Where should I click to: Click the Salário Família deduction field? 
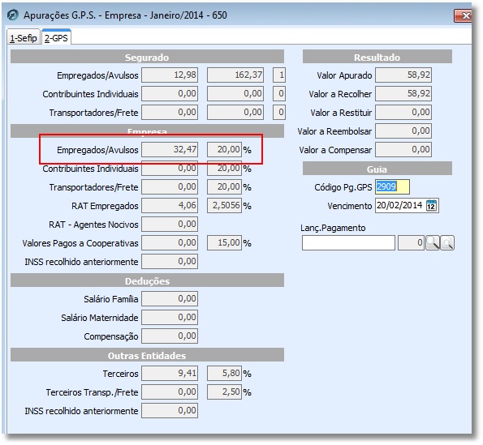(170, 298)
